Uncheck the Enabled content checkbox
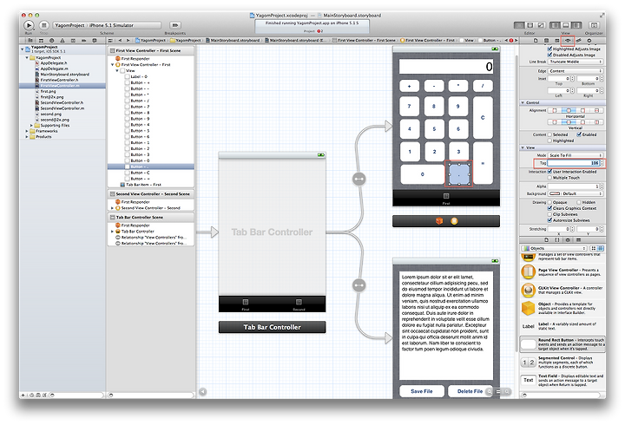The image size is (625, 425). coord(579,134)
